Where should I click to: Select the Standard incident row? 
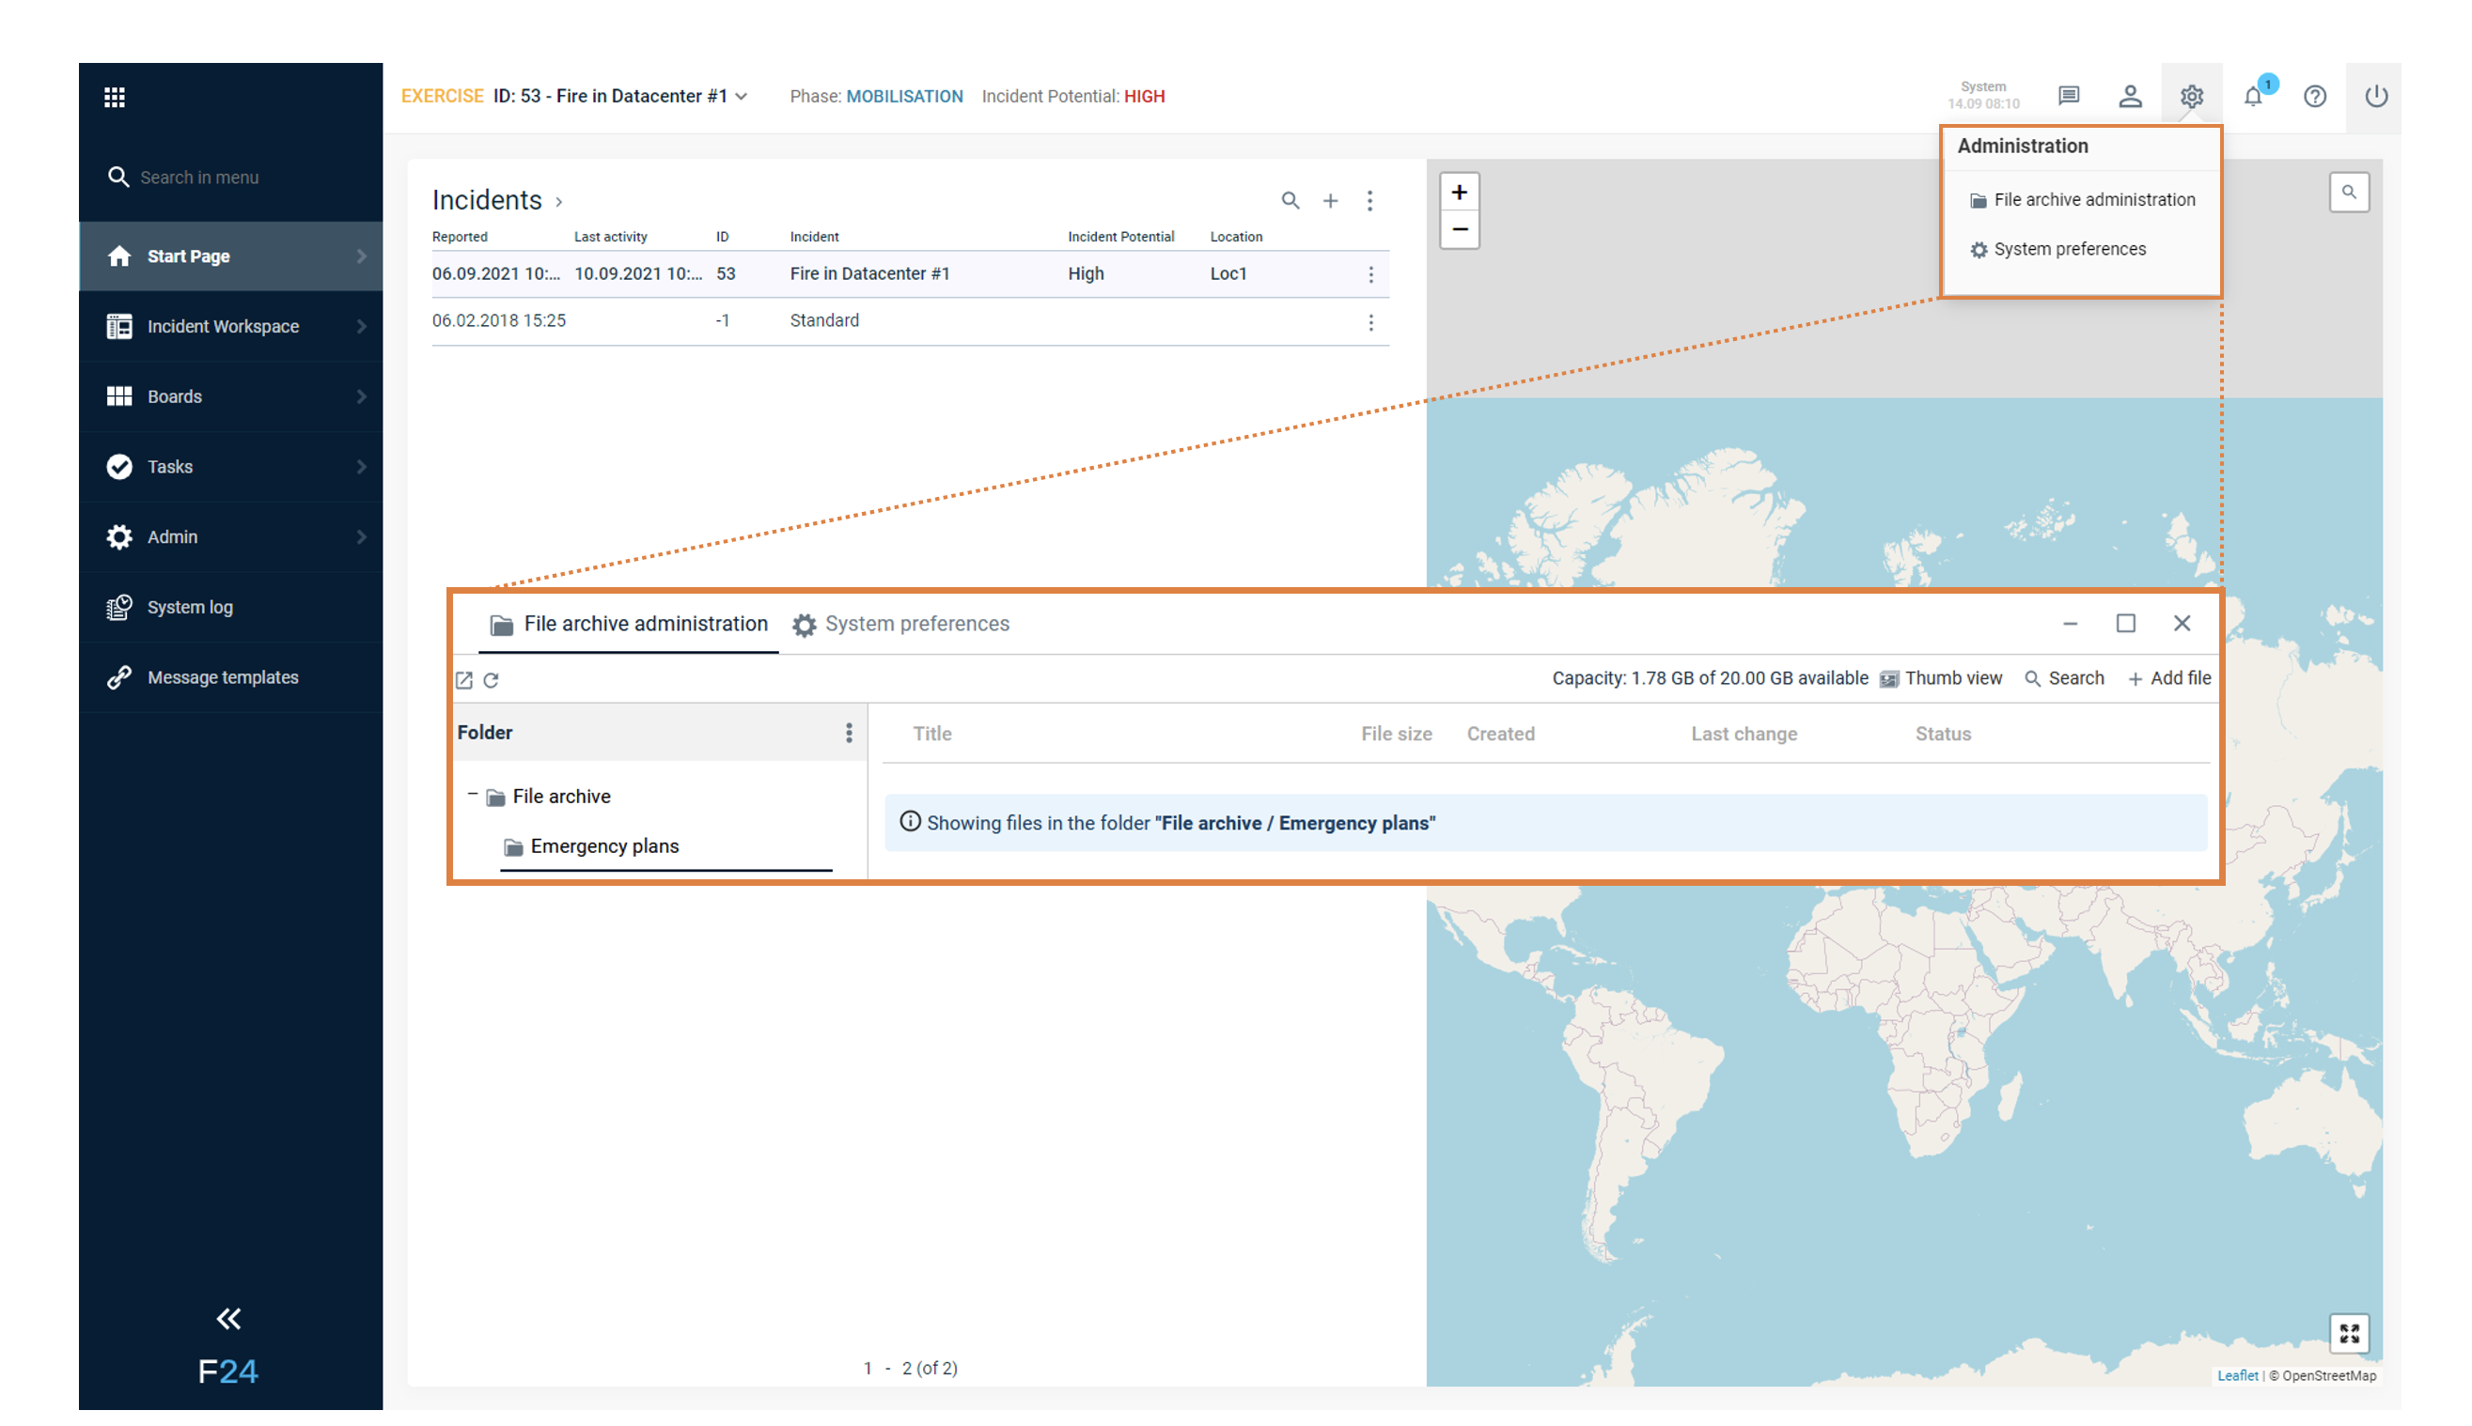point(910,321)
